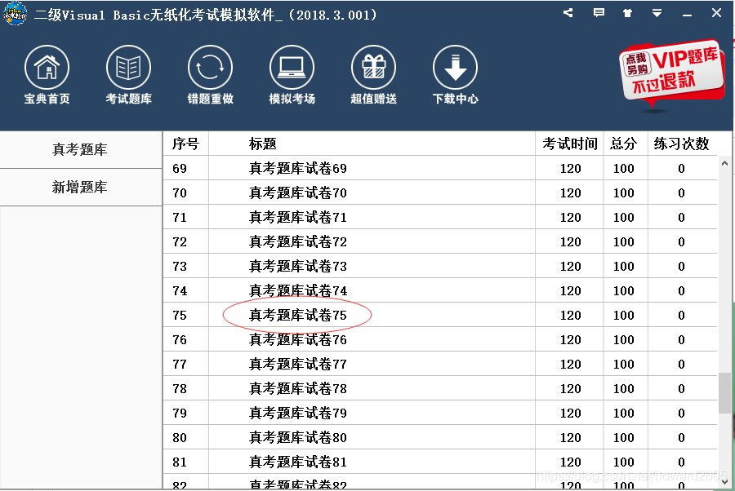
Task: Switch to the 新增题库 tab
Action: click(x=80, y=188)
